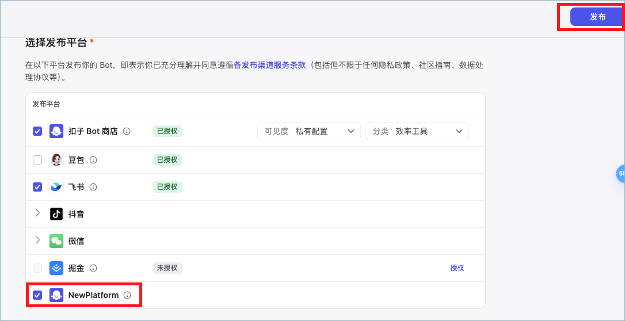Open the 各发布渠道服务条款 link

click(269, 65)
